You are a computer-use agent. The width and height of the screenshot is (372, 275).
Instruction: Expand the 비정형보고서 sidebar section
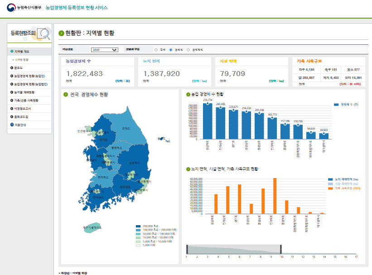click(29, 108)
